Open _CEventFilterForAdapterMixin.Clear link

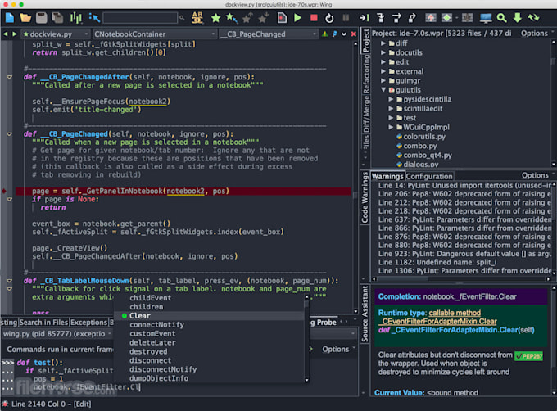coord(437,321)
